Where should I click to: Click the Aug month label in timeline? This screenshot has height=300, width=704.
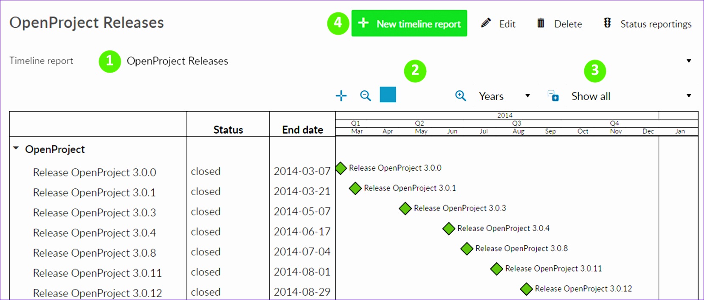coord(518,131)
